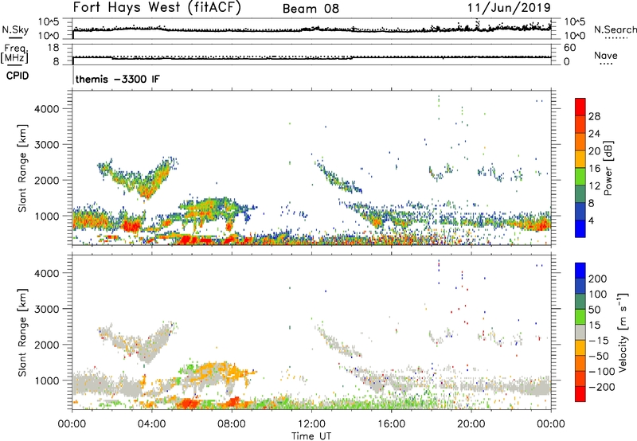Click the '-15' velocity colorbar tick value

pyautogui.click(x=597, y=341)
